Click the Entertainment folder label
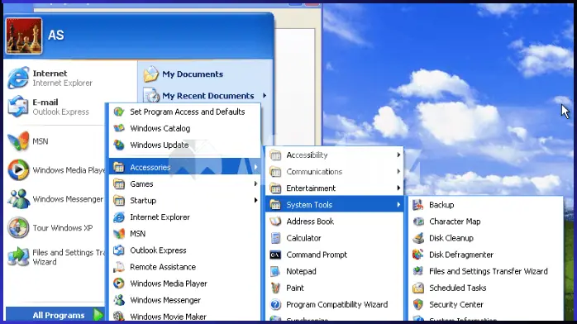577x324 pixels. tap(311, 188)
